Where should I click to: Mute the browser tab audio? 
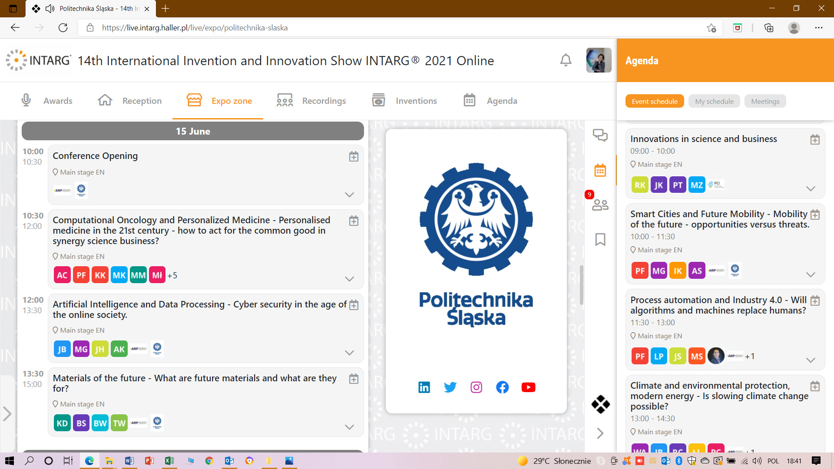point(50,8)
